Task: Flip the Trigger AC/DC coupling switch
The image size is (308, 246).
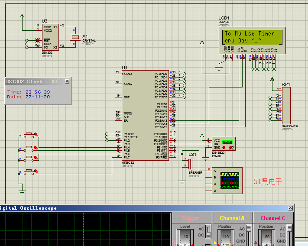Action: [x=208, y=232]
